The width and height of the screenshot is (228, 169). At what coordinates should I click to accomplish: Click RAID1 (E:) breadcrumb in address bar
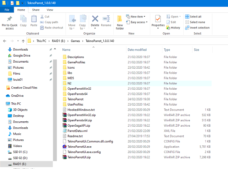[59, 41]
